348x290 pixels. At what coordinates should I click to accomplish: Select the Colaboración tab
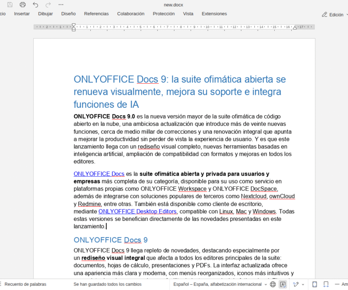click(131, 14)
